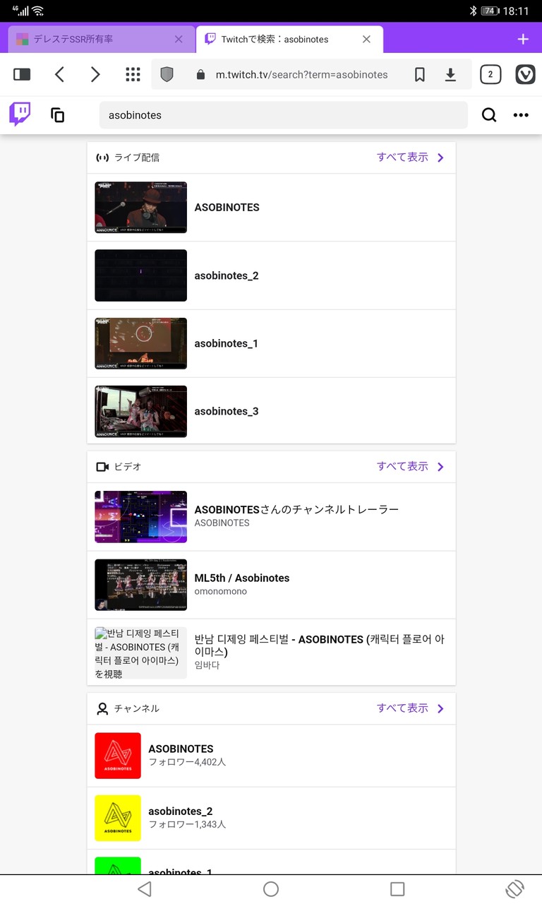Show all results for ライブ配信

[402, 157]
